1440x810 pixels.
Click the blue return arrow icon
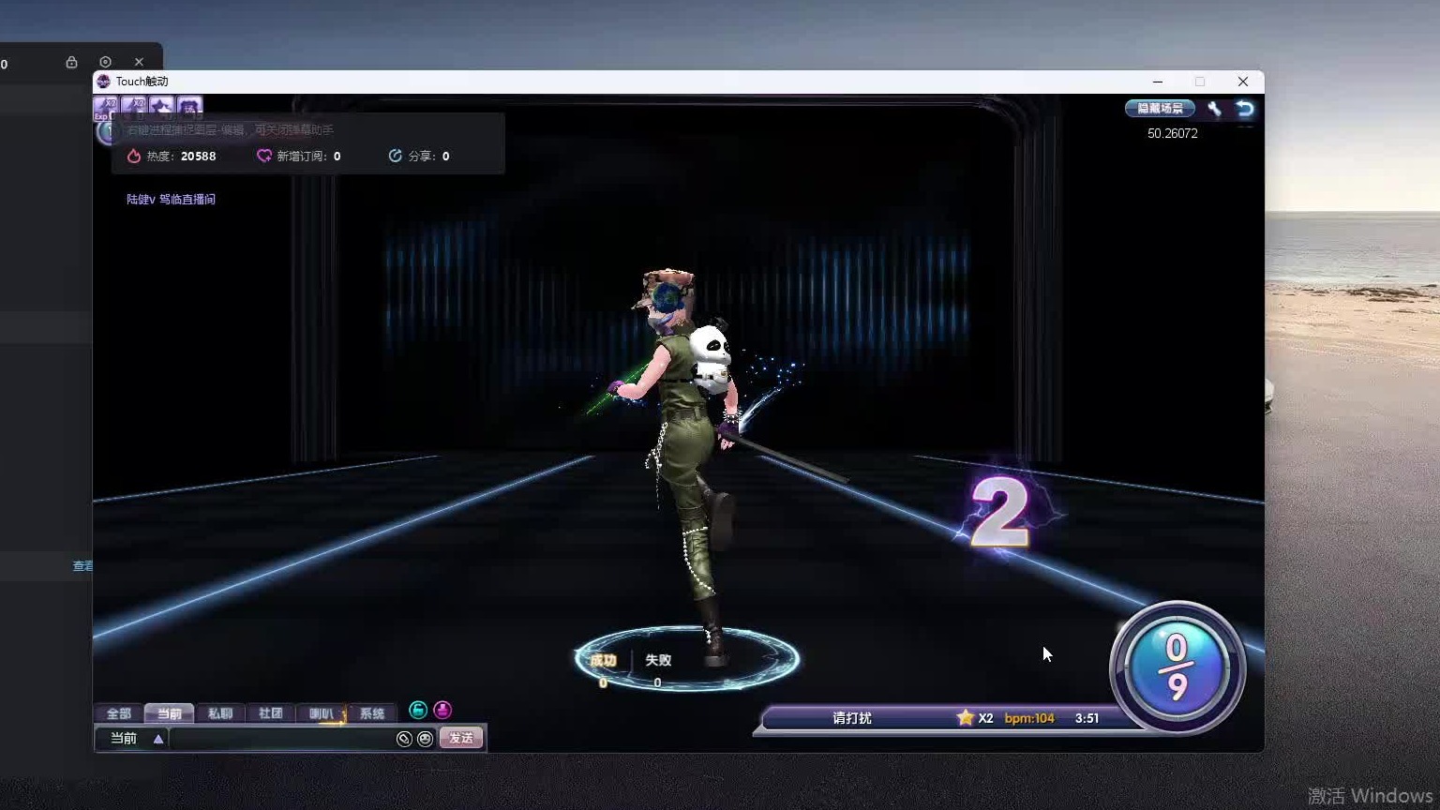click(1245, 109)
